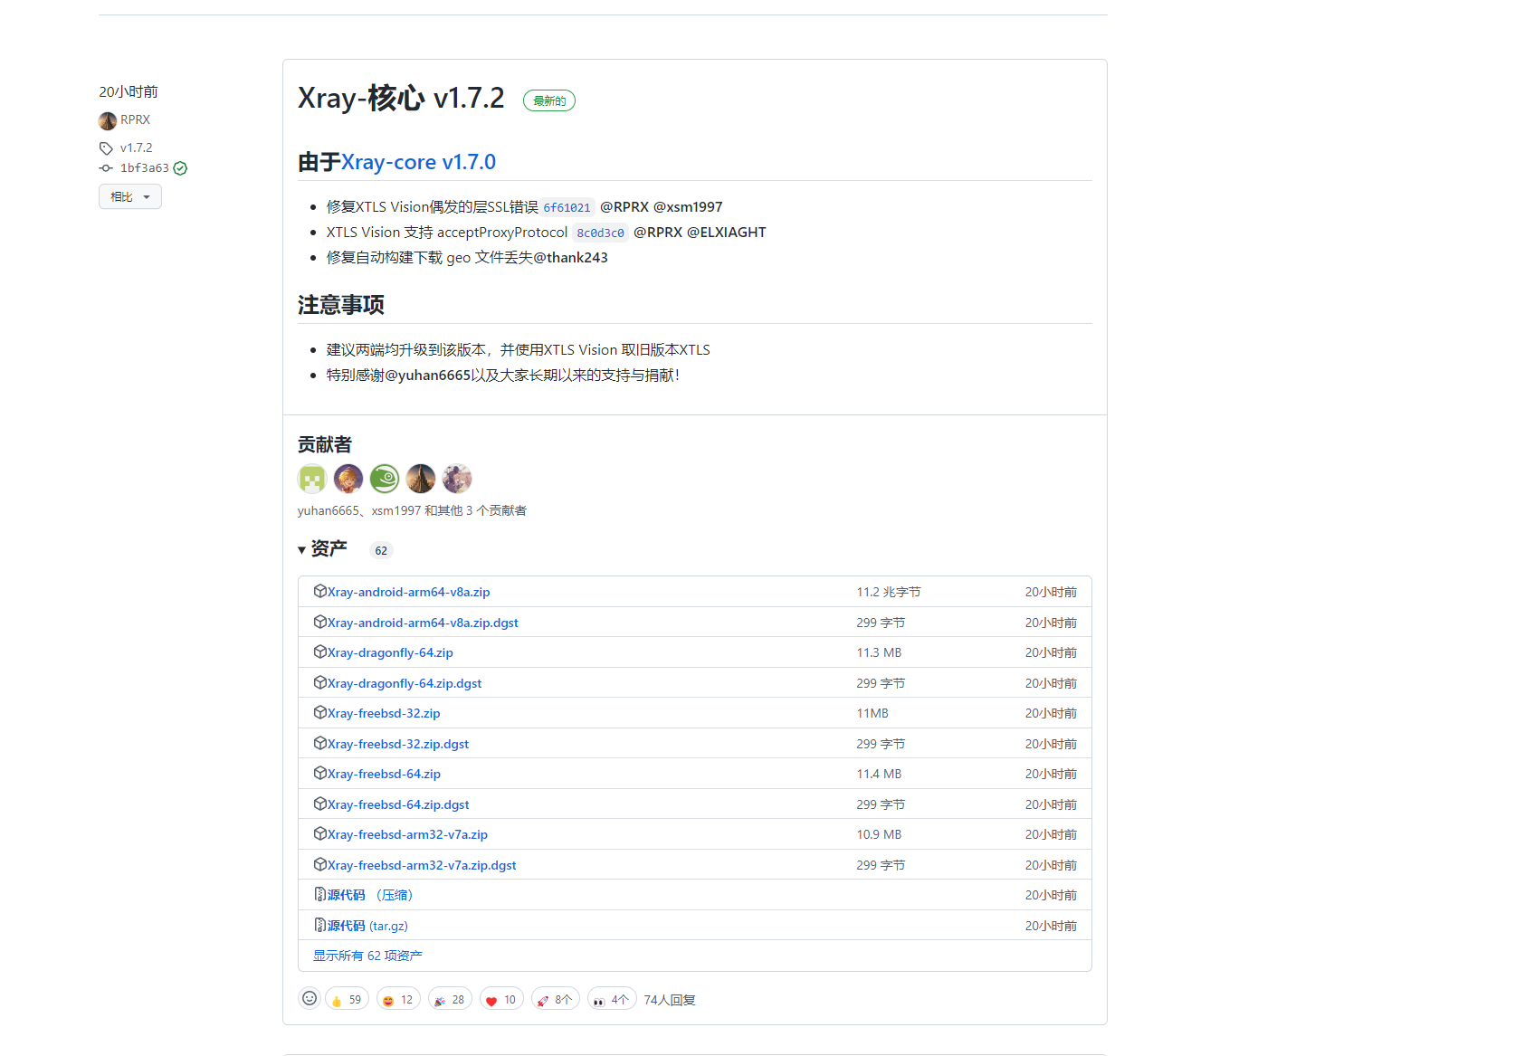Toggle the heart 10 reaction
1534x1056 pixels.
click(x=501, y=998)
